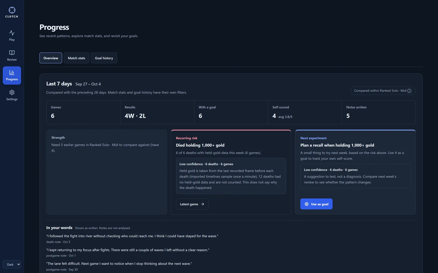Click the info icon beside Ranked Solo · Mid
This screenshot has height=273, width=438.
[409, 91]
